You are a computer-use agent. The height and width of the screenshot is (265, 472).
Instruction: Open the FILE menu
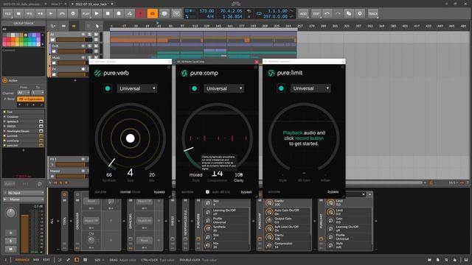pyautogui.click(x=7, y=13)
